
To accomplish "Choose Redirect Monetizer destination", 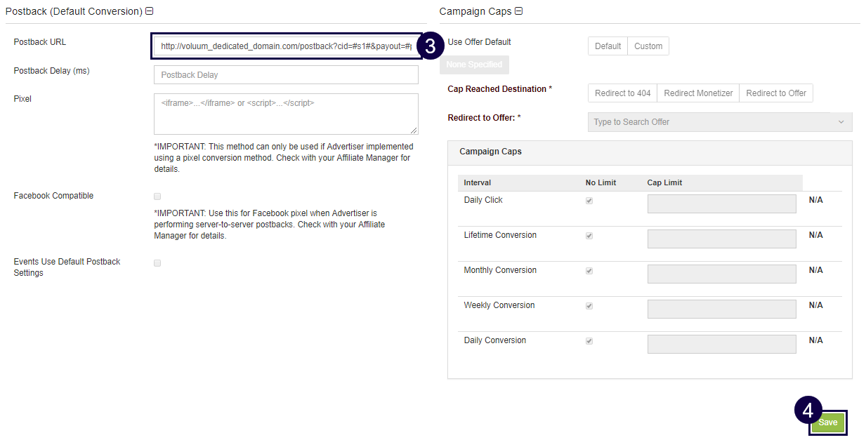I will [697, 93].
